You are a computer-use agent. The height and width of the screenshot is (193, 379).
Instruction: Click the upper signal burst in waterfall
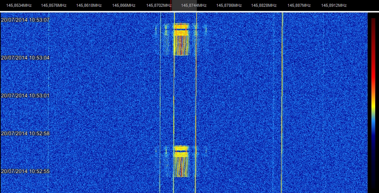[181, 39]
